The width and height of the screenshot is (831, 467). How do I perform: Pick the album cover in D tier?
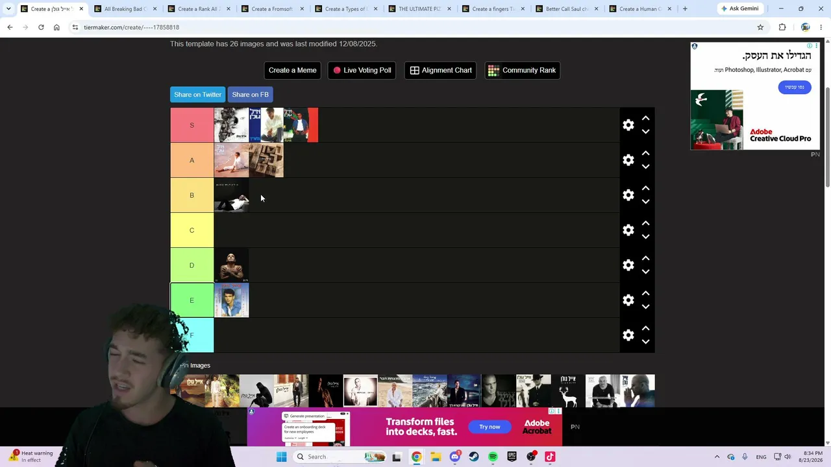(x=231, y=265)
